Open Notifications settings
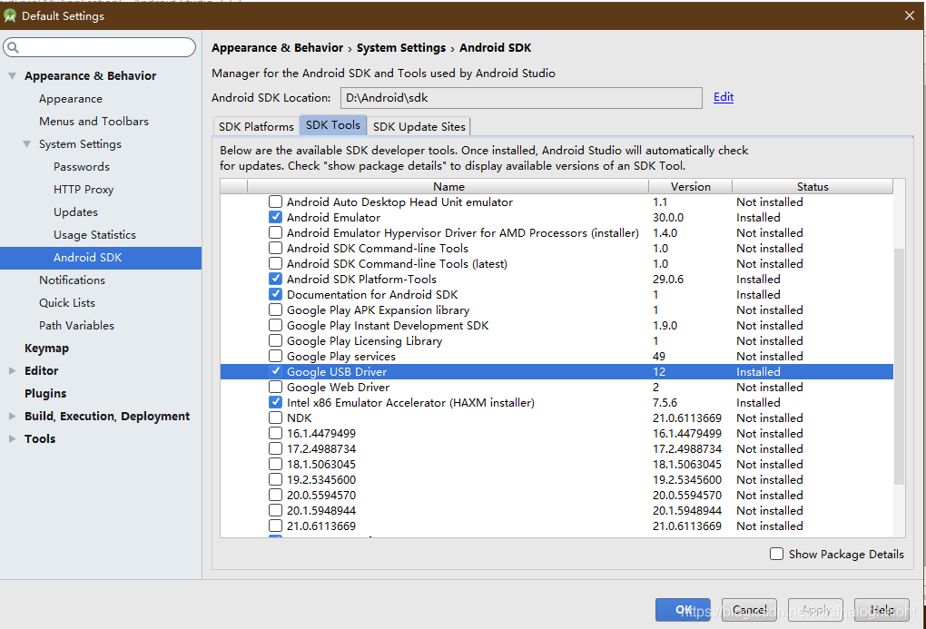The height and width of the screenshot is (629, 926). [72, 280]
